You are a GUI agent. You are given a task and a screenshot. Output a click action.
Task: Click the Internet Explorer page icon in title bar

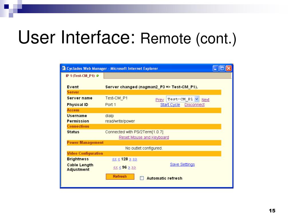(64, 68)
